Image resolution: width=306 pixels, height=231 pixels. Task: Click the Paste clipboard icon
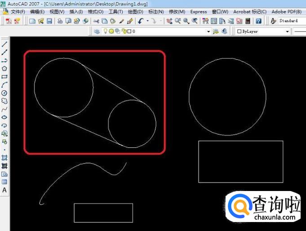coord(113,21)
